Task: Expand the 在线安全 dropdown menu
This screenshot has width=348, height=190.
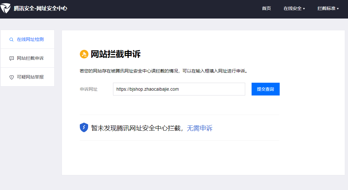Action: click(x=294, y=8)
